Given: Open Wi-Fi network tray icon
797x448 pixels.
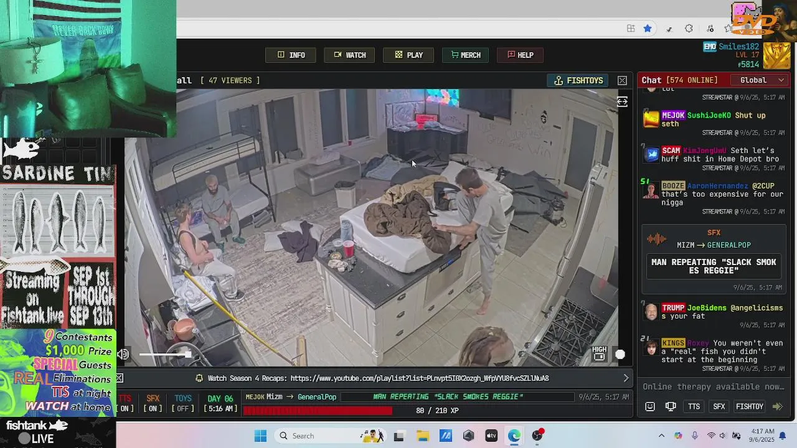Looking at the screenshot, I should (711, 436).
